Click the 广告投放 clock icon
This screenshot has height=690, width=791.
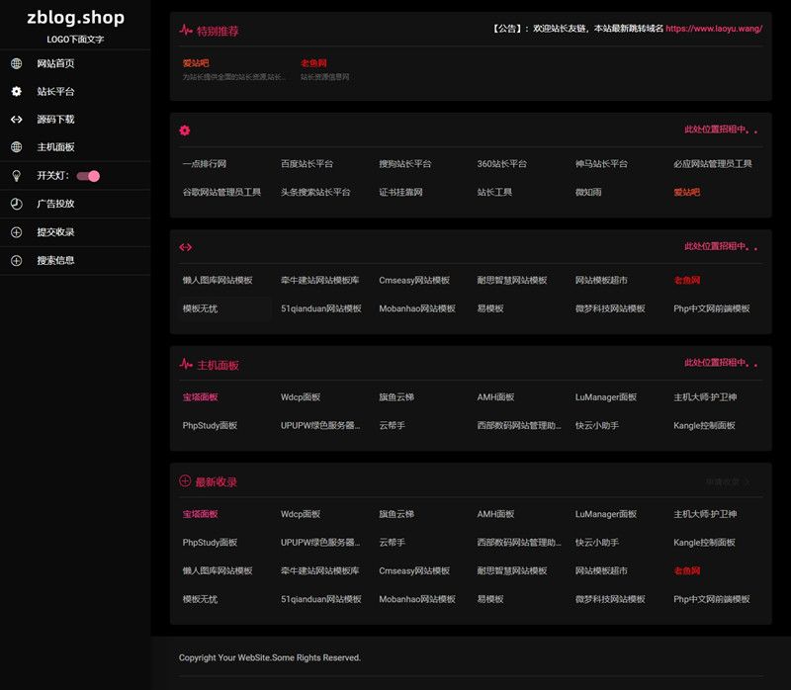click(14, 204)
